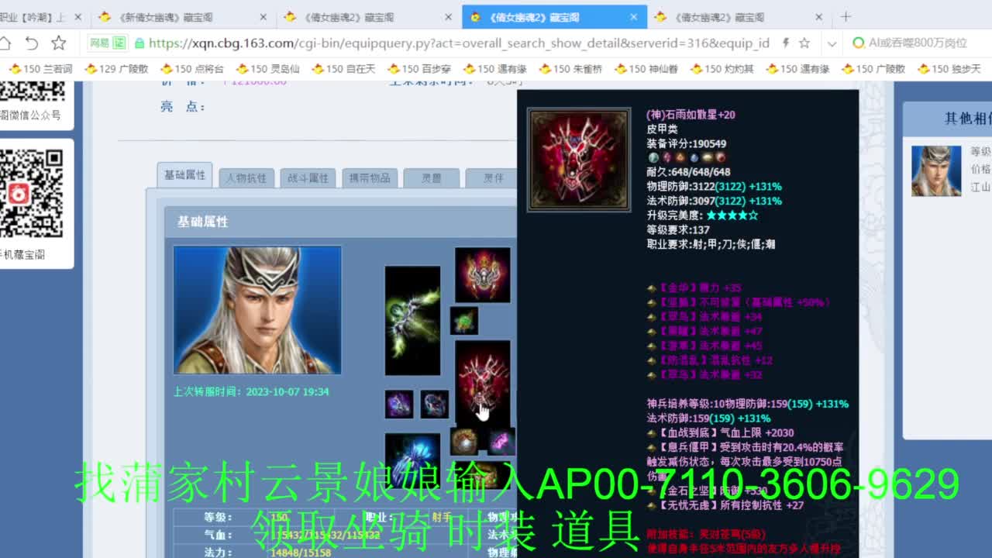Open a new browser tab with plus
Viewport: 992px width, 558px height.
[x=846, y=16]
